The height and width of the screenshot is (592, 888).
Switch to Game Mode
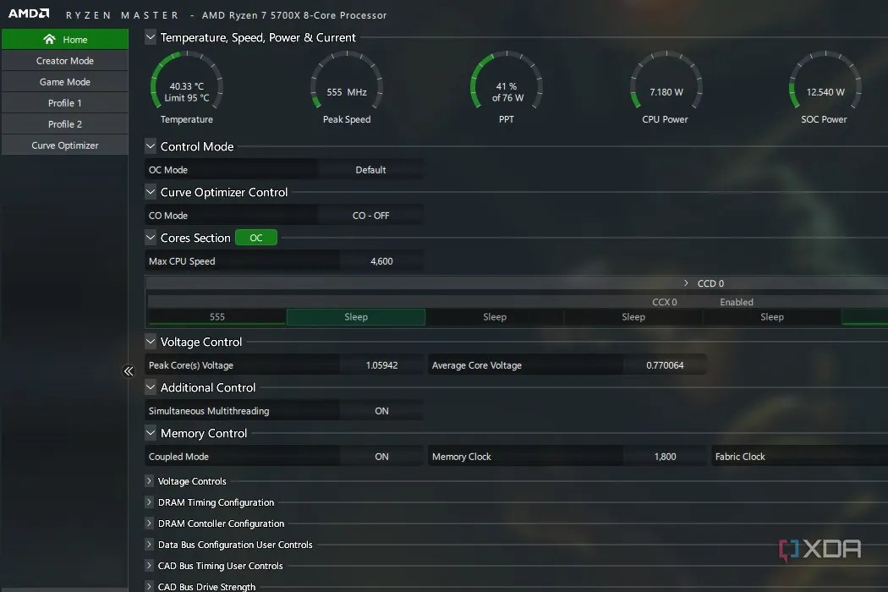click(65, 81)
